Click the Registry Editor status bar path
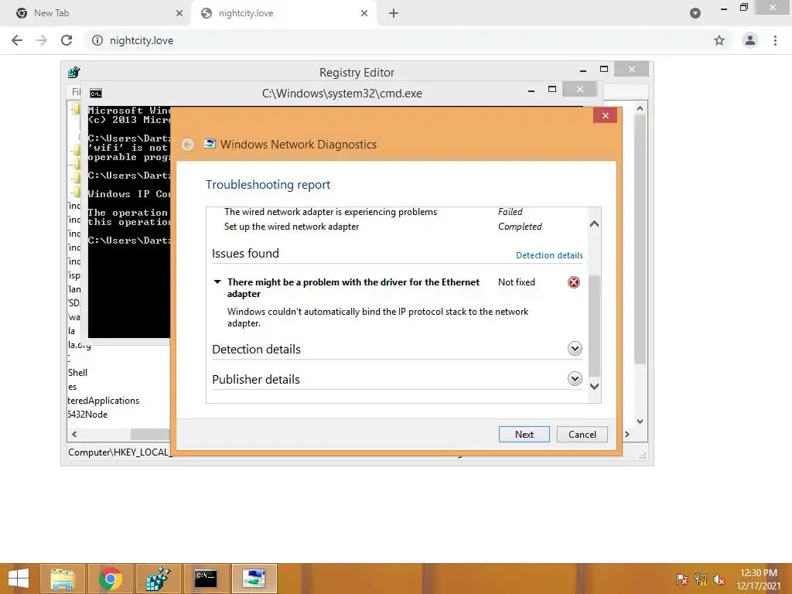Screen dimensions: 792x594 [119, 452]
